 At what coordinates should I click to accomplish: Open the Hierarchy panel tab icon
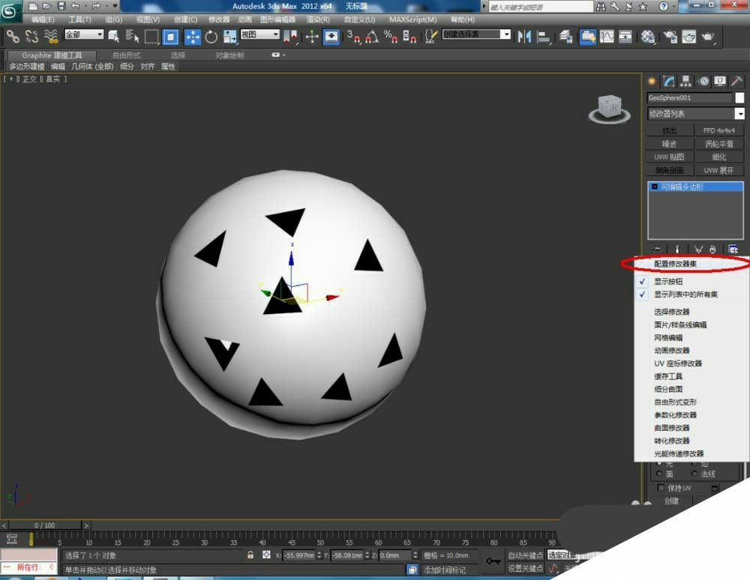tap(685, 82)
